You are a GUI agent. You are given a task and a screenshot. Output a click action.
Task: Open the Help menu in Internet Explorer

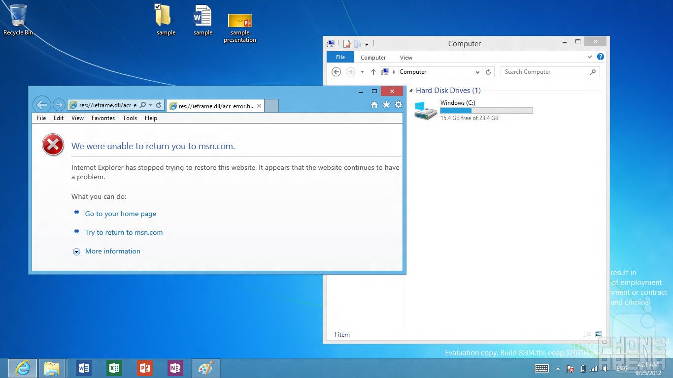coord(151,118)
